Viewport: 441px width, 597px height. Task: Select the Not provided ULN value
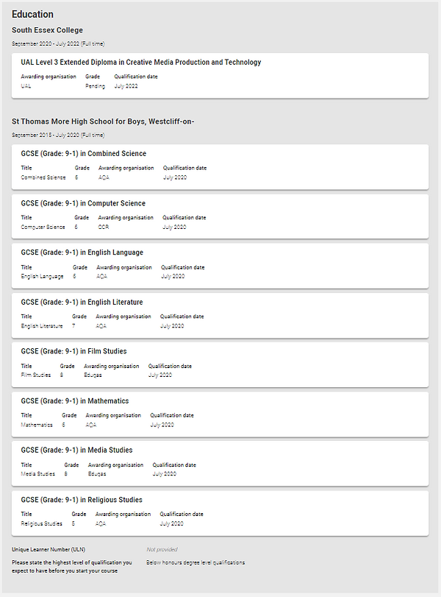(x=163, y=549)
